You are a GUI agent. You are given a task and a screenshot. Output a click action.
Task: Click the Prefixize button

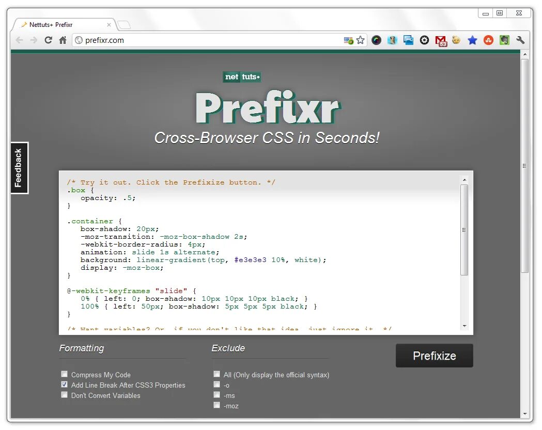[x=434, y=356]
